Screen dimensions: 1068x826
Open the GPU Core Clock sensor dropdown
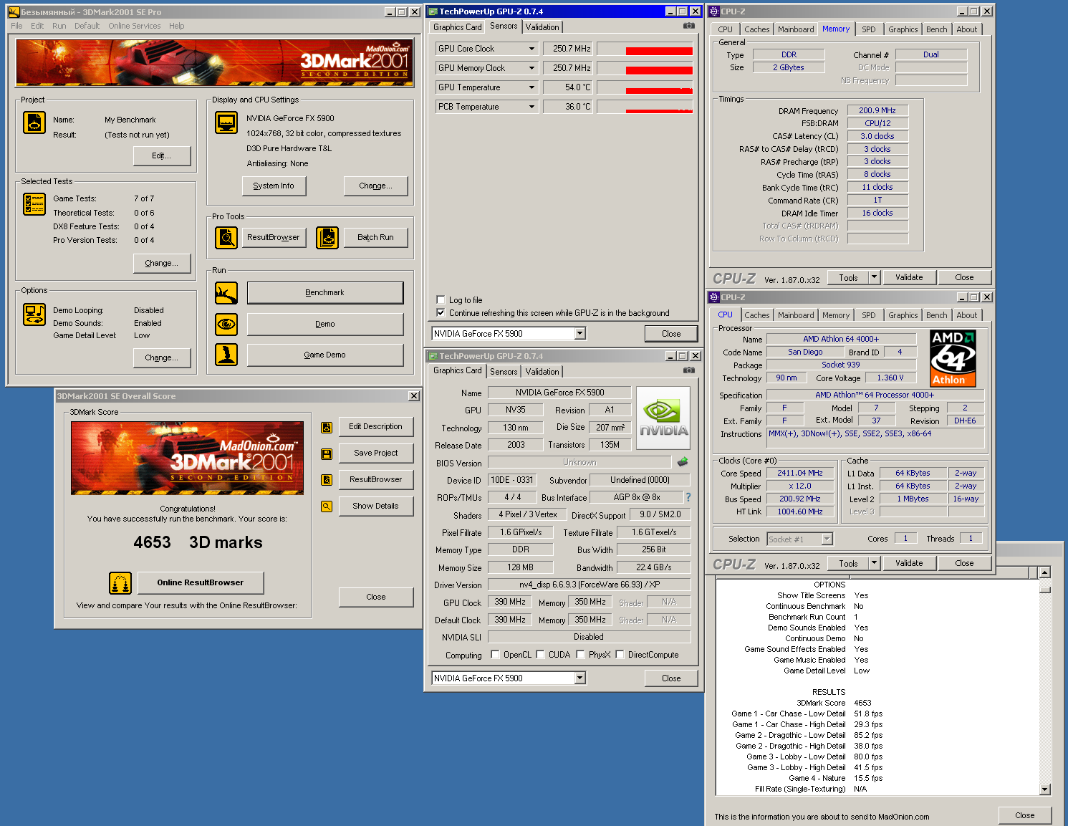531,49
